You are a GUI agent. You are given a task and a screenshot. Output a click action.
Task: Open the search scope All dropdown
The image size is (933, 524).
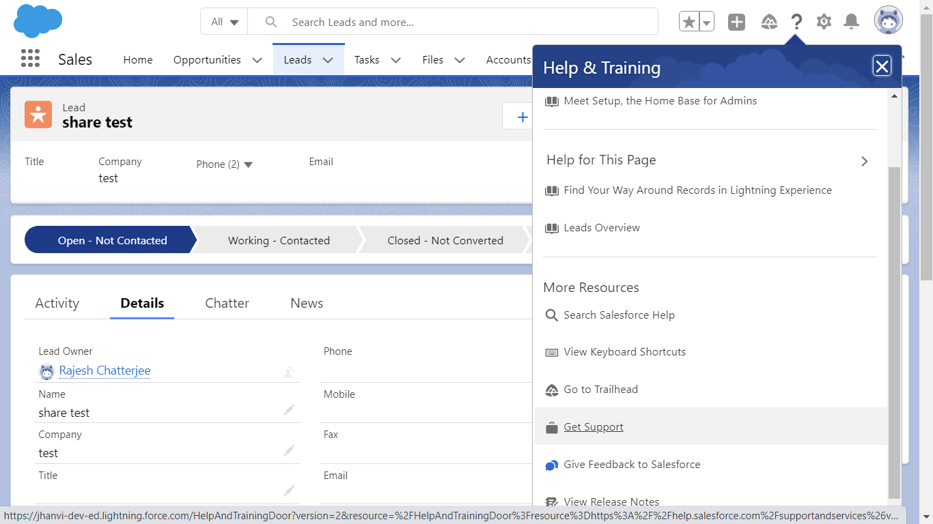[224, 22]
